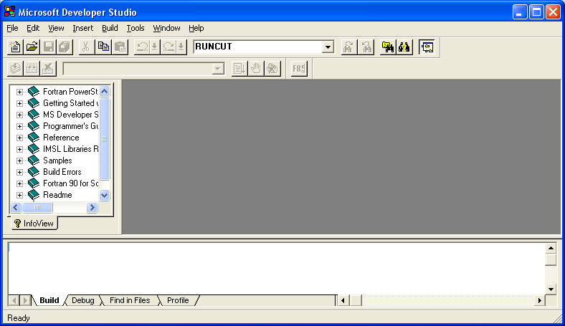Click the Redo curved arrow icon
The height and width of the screenshot is (326, 565).
tap(168, 47)
